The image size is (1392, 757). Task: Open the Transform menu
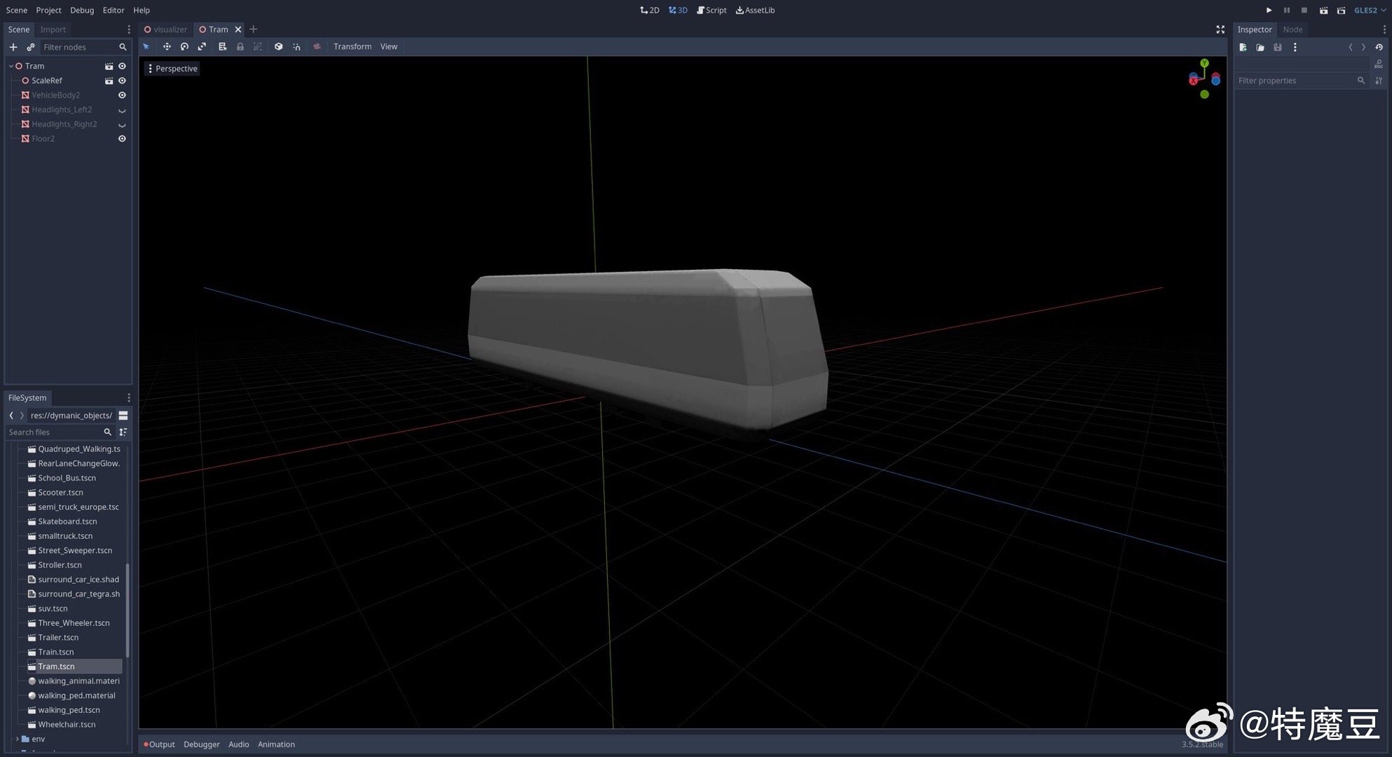coord(352,46)
